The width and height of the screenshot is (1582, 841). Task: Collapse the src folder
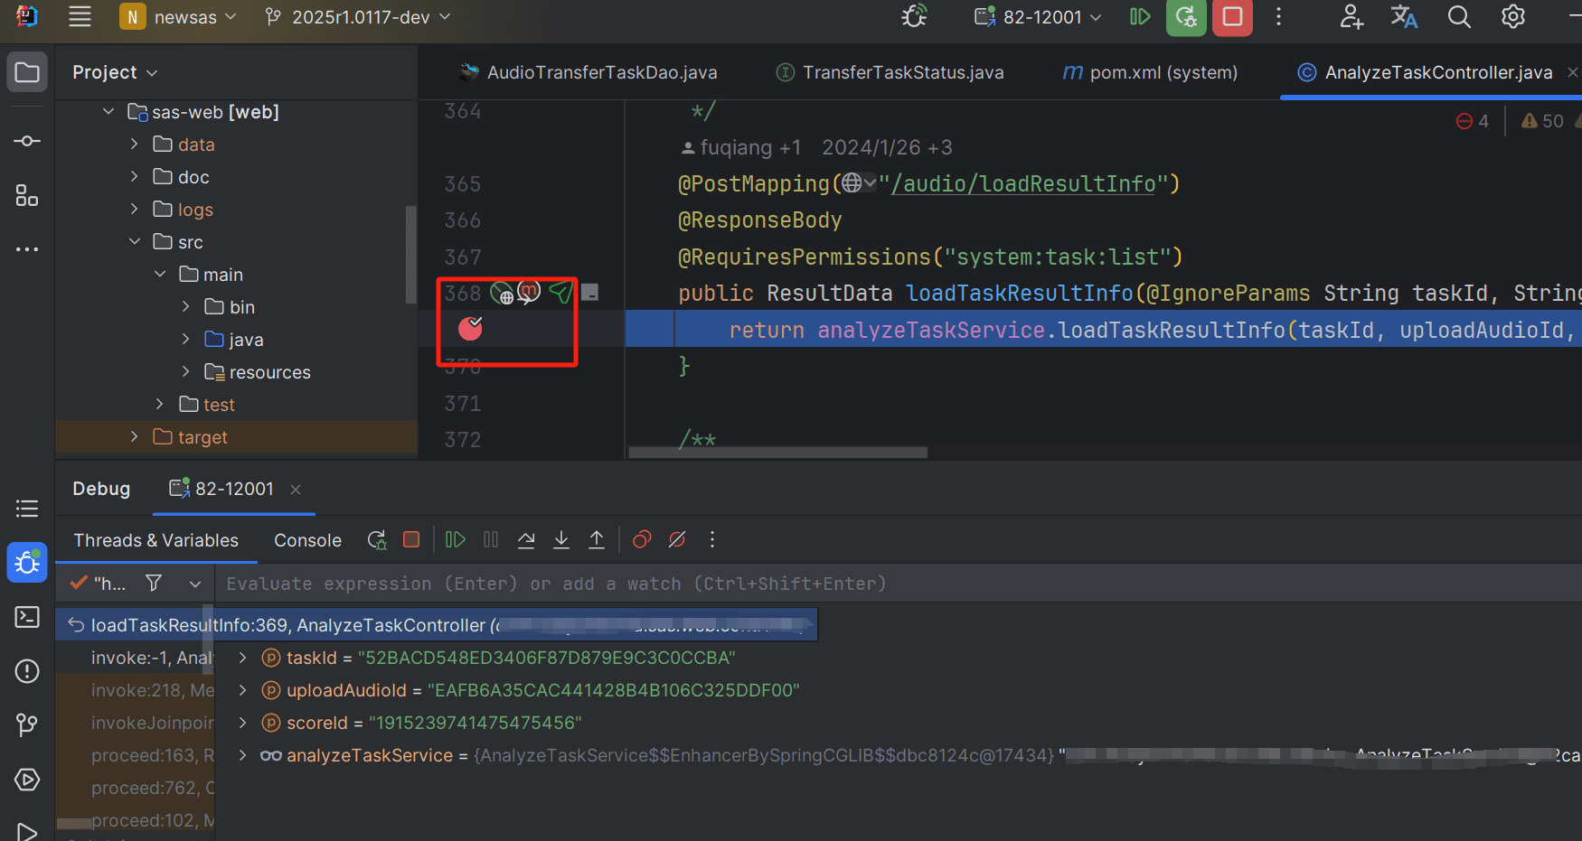pyautogui.click(x=134, y=242)
